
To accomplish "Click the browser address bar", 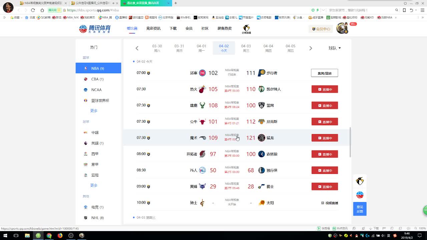I will pos(187,10).
